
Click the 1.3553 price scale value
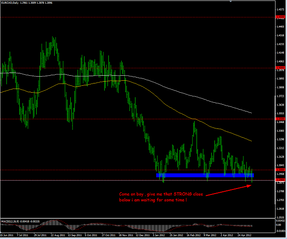[x=281, y=113]
